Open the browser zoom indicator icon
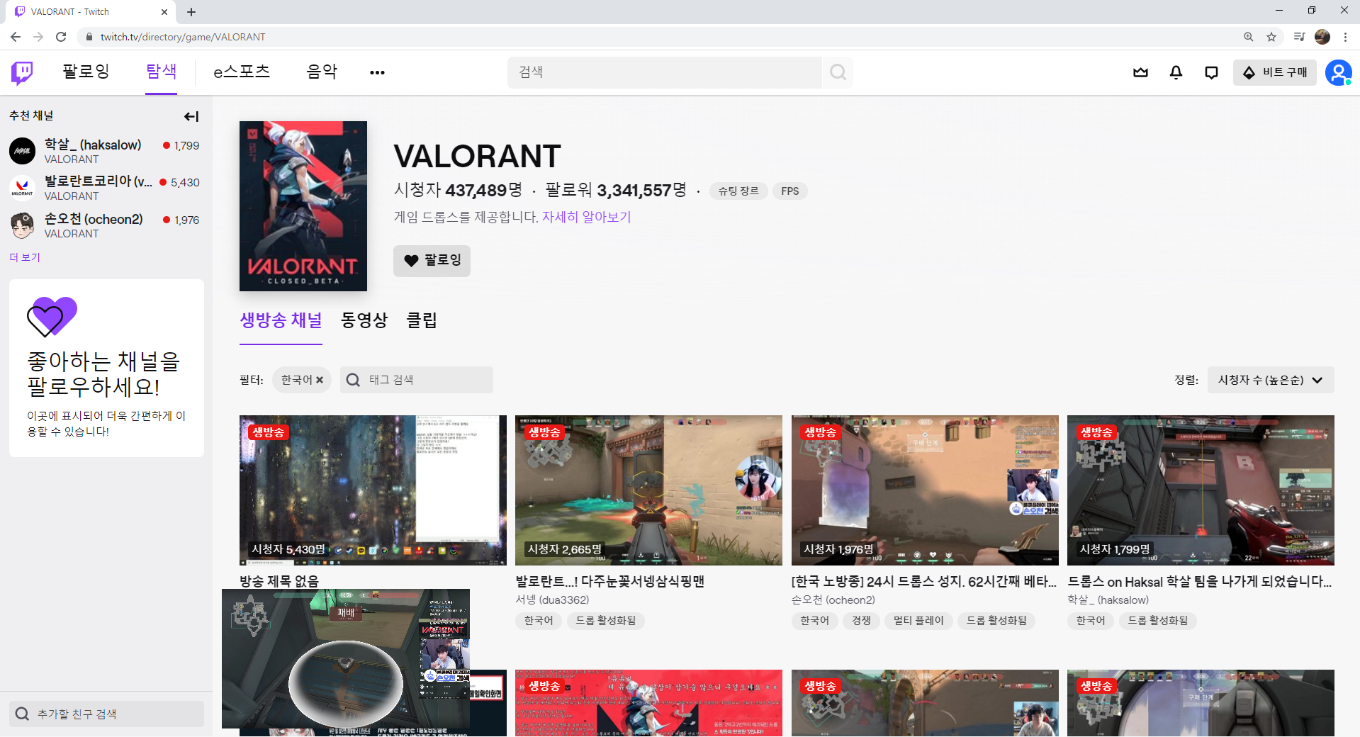Viewport: 1360px width, 737px height. tap(1249, 37)
